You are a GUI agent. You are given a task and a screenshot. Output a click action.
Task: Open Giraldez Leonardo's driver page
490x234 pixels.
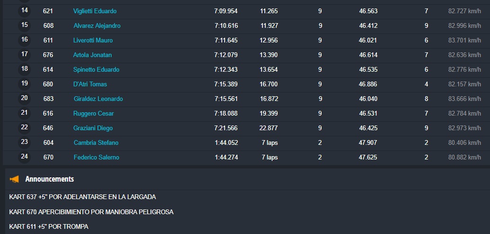pyautogui.click(x=98, y=99)
